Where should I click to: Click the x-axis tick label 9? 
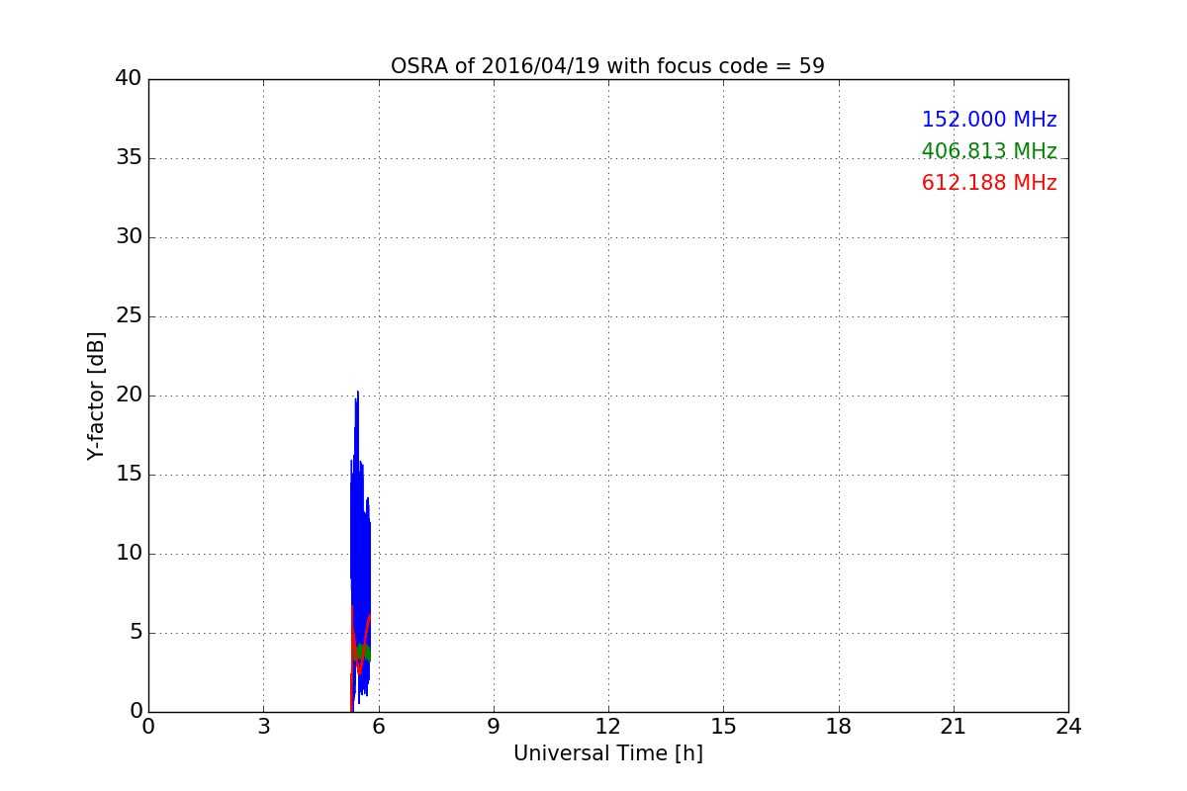click(494, 727)
